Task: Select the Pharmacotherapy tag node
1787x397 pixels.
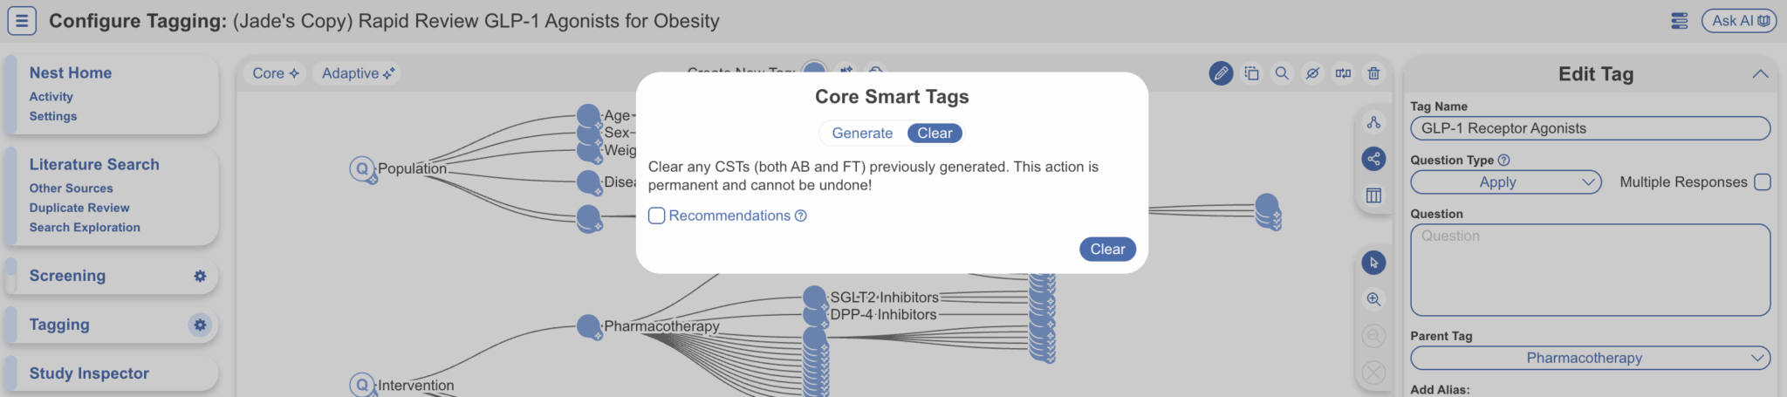Action: [590, 327]
